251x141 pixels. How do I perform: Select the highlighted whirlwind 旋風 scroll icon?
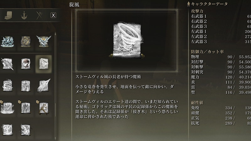click(44, 64)
